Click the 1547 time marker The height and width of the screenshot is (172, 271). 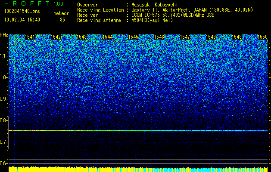[185, 37]
